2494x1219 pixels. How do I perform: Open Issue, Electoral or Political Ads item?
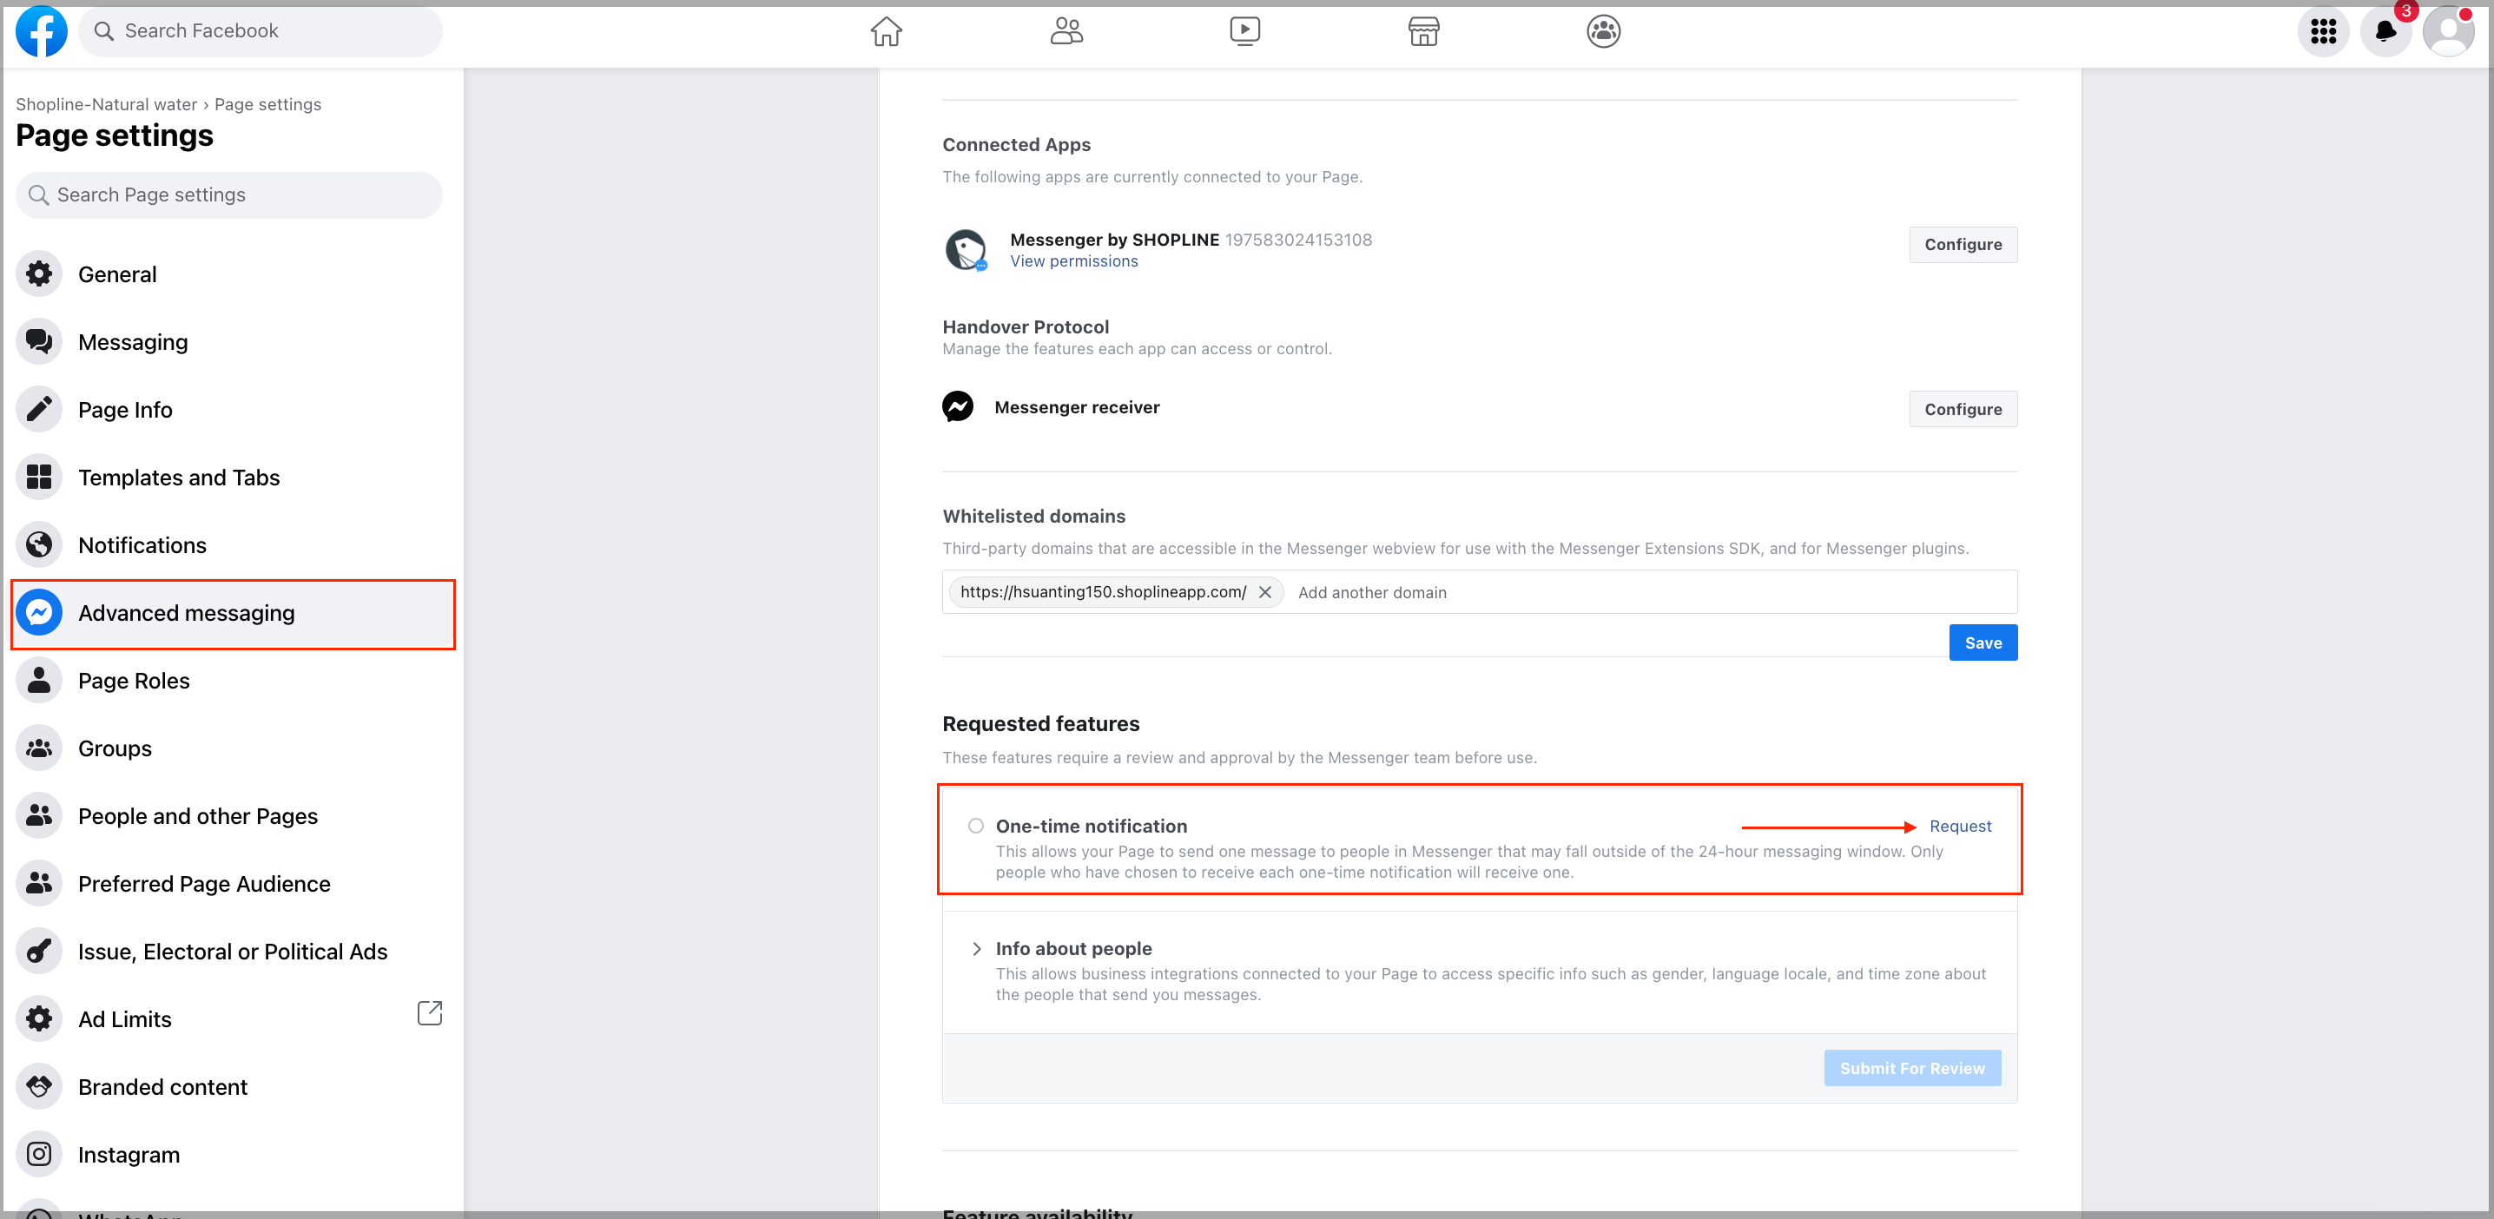(x=229, y=952)
